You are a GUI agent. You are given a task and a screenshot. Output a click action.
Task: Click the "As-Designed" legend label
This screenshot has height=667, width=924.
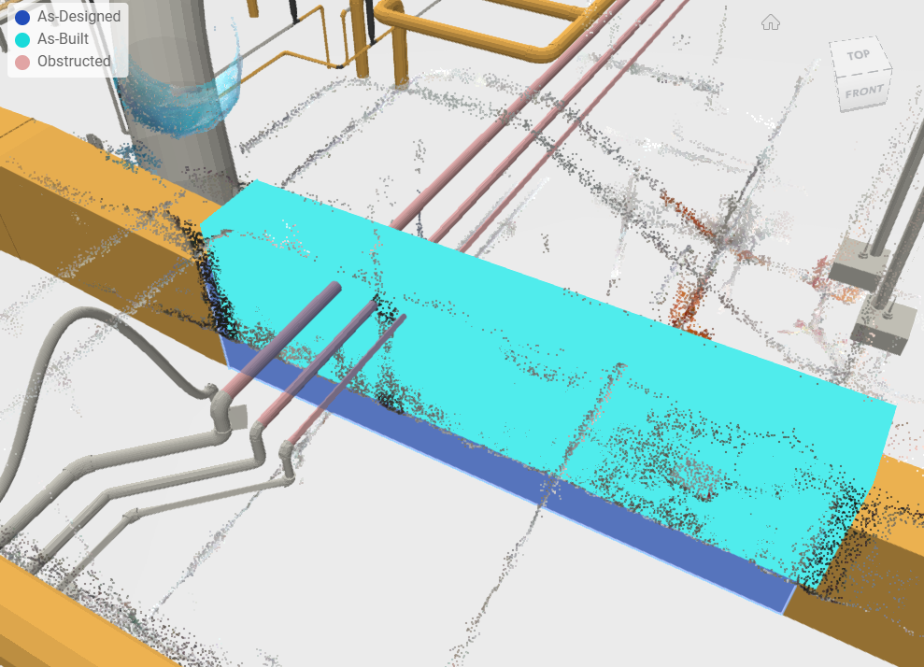tap(79, 17)
